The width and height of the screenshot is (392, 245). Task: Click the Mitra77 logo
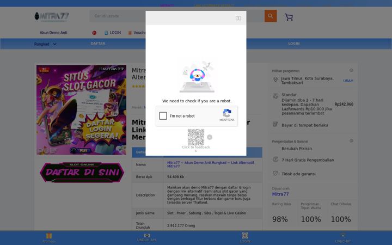(x=52, y=16)
